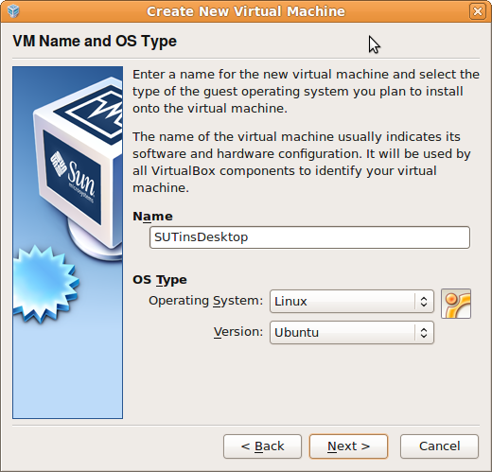This screenshot has height=472, width=492.
Task: Click the Operating System label
Action: pos(205,301)
